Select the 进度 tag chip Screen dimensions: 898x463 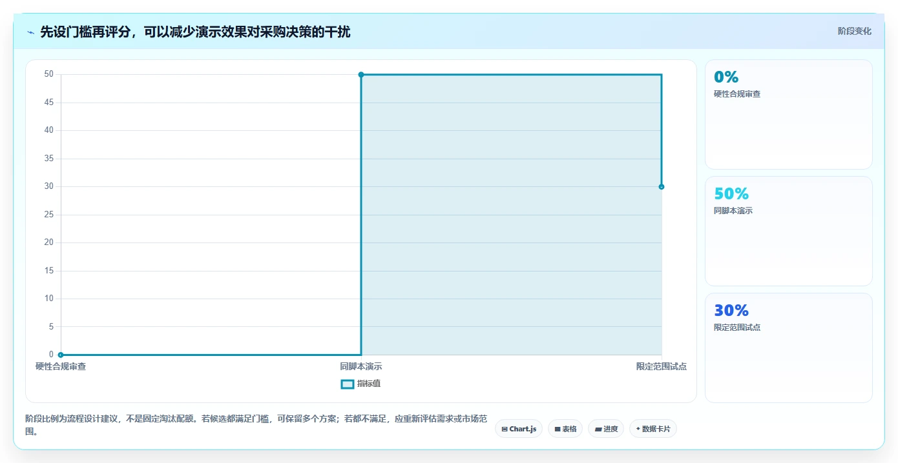(606, 429)
